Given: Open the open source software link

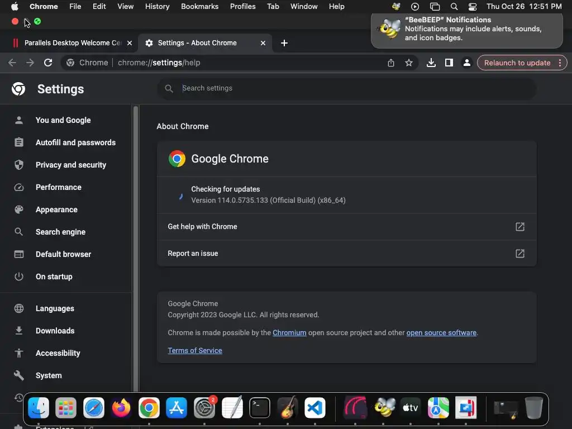Looking at the screenshot, I should point(441,333).
